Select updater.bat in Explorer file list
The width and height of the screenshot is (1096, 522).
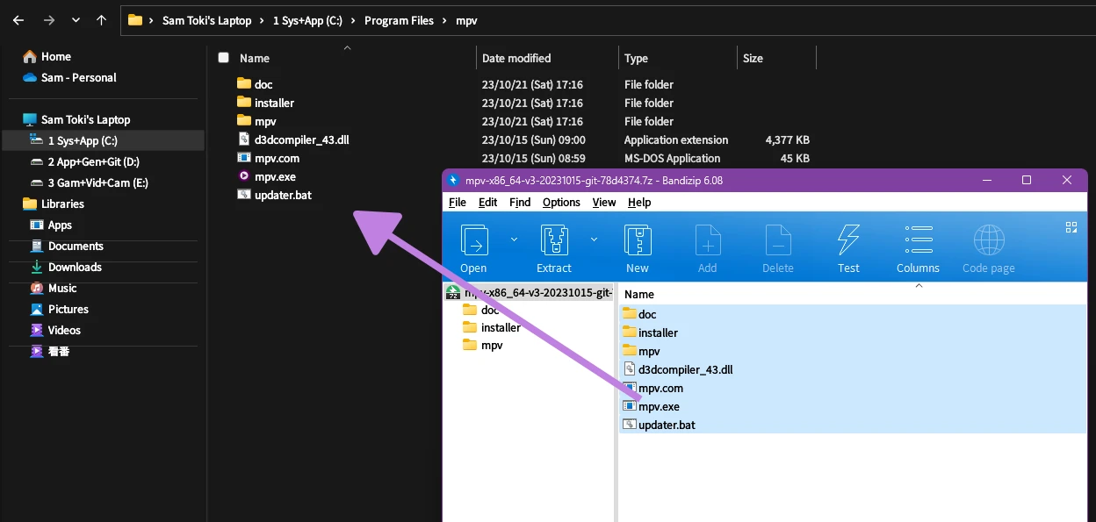[275, 195]
